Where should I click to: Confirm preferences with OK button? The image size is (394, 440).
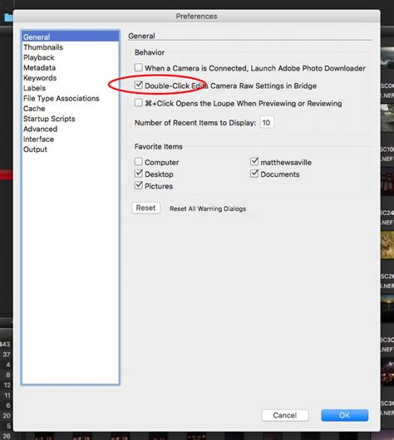(x=344, y=415)
